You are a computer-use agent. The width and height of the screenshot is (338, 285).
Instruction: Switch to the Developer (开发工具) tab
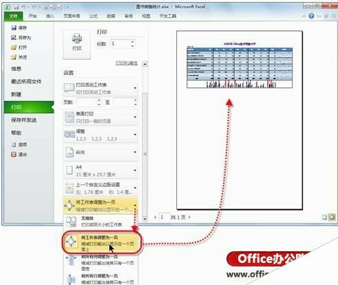pyautogui.click(x=168, y=16)
